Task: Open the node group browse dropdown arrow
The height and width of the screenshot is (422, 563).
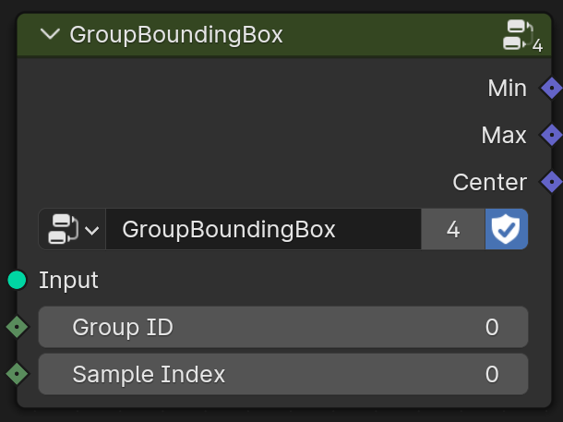Action: (x=91, y=230)
